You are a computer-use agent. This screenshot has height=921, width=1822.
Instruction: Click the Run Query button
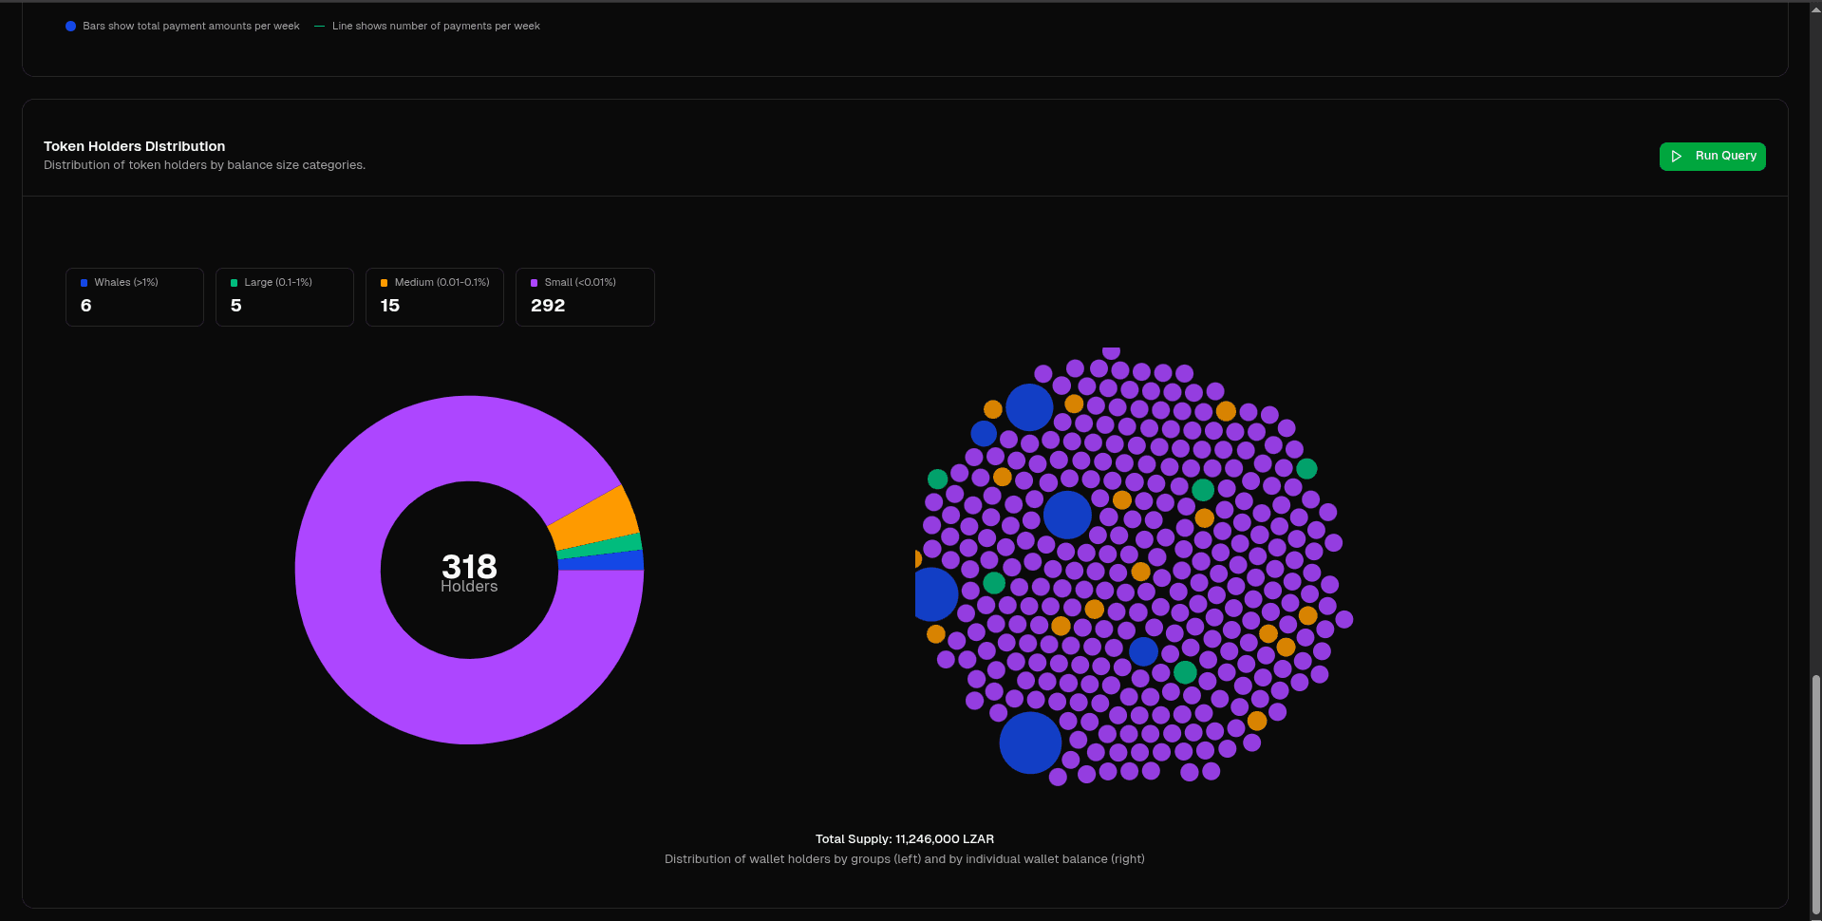click(1712, 157)
